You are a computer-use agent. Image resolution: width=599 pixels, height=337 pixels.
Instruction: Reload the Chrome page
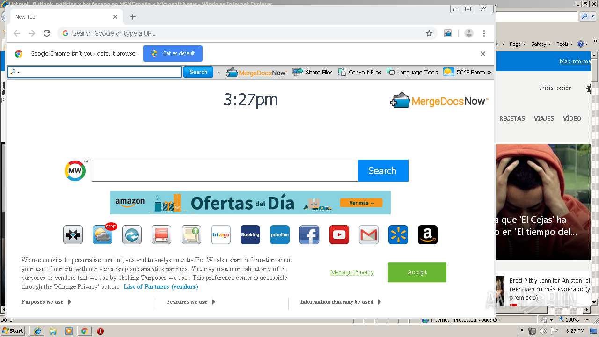coord(47,33)
